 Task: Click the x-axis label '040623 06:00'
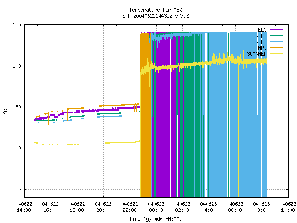click(235, 207)
